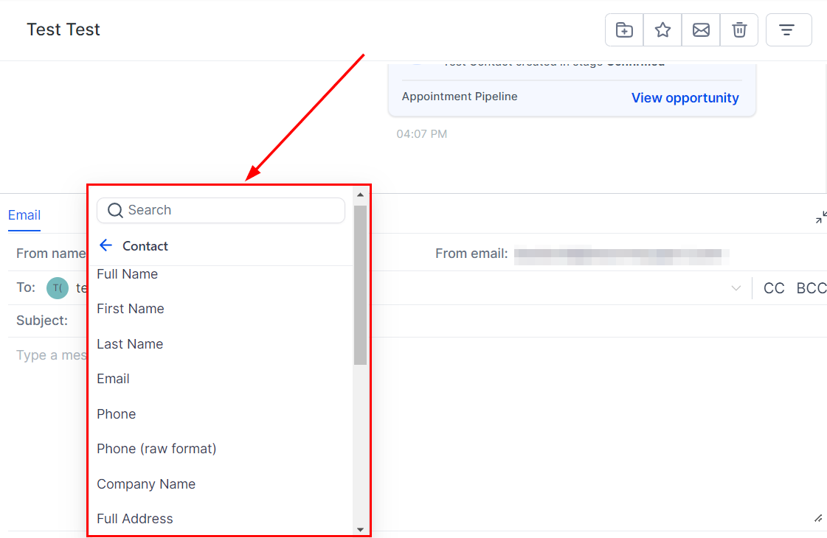Star this conversation
Image resolution: width=827 pixels, height=538 pixels.
(x=662, y=30)
